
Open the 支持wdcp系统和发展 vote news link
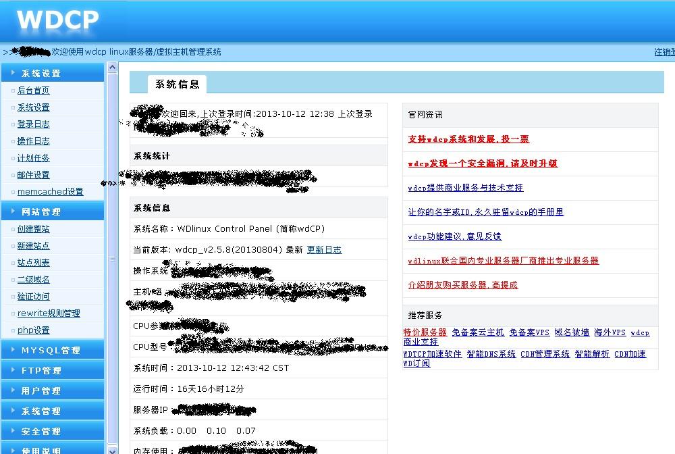[x=468, y=139]
